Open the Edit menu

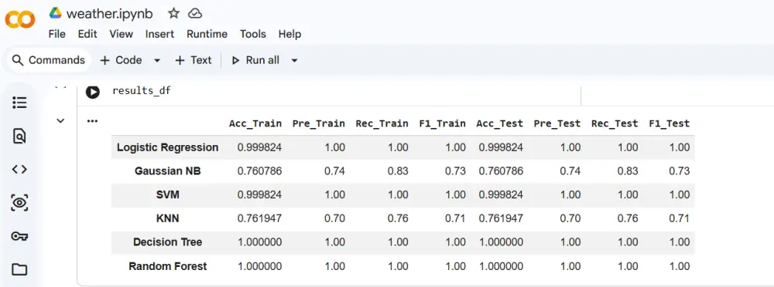[87, 34]
